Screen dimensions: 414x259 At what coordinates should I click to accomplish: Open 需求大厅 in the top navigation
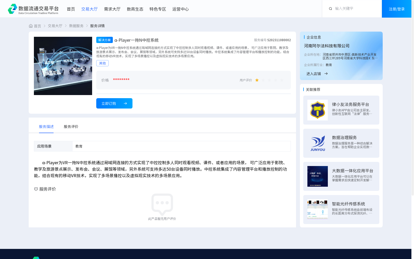pyautogui.click(x=112, y=9)
